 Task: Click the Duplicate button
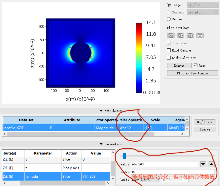point(205,122)
